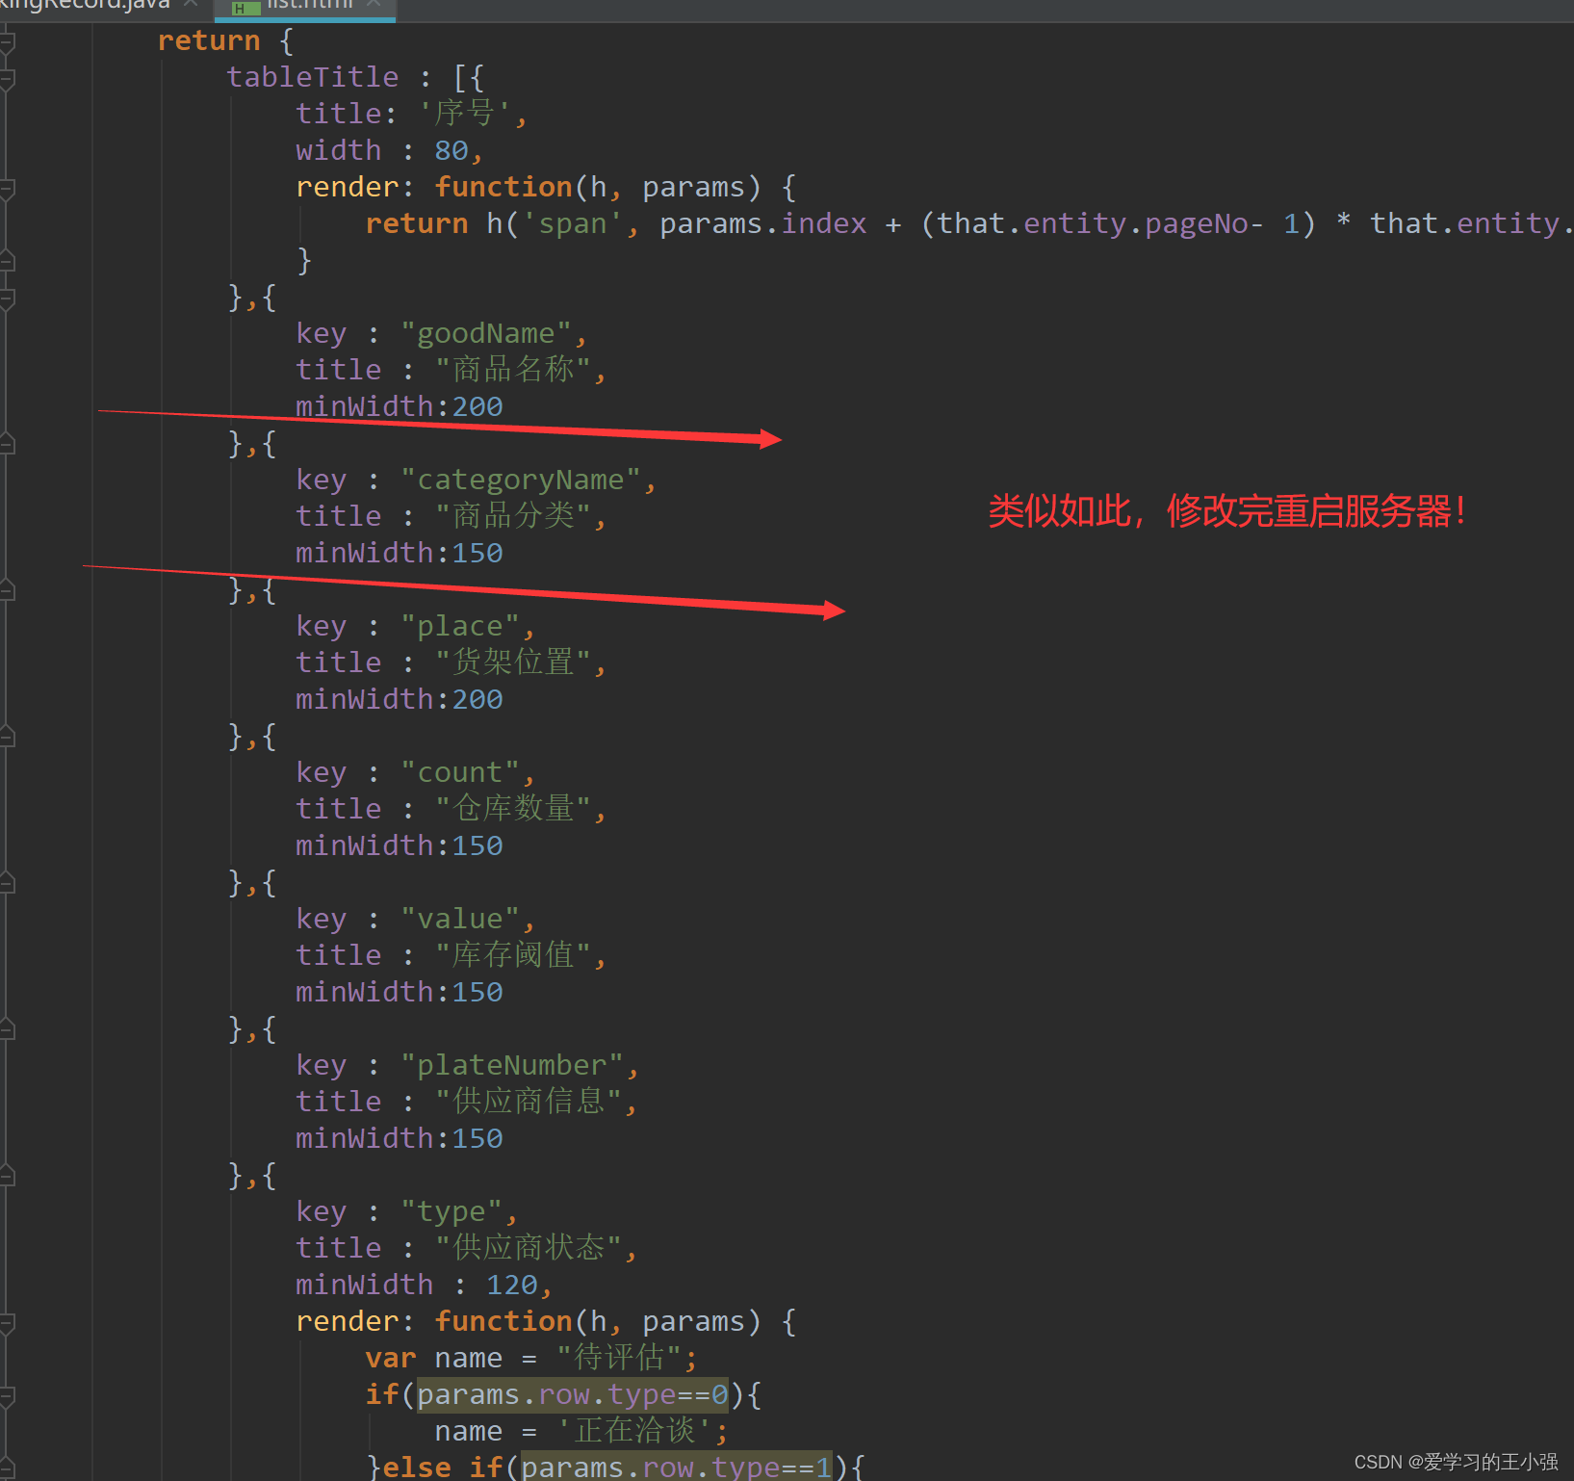The height and width of the screenshot is (1481, 1574).
Task: Click the "供应商信息" title string
Action: [x=528, y=1102]
